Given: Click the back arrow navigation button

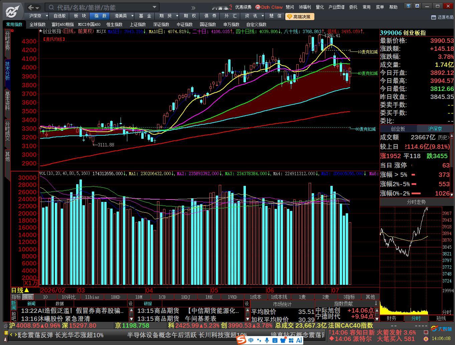Looking at the screenshot, I should click(31, 7).
